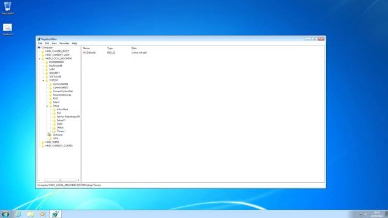Image resolution: width=388 pixels, height=218 pixels.
Task: Expand the ControlSet001 key arrow
Action: pyautogui.click(x=47, y=84)
